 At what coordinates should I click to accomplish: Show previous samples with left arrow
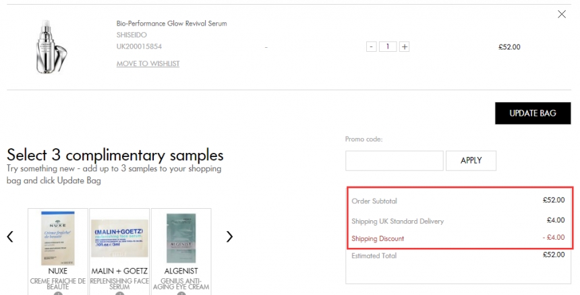tap(10, 236)
